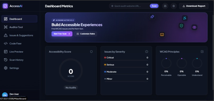Open Settings in the sidebar
The image size is (214, 101).
[x=19, y=68]
